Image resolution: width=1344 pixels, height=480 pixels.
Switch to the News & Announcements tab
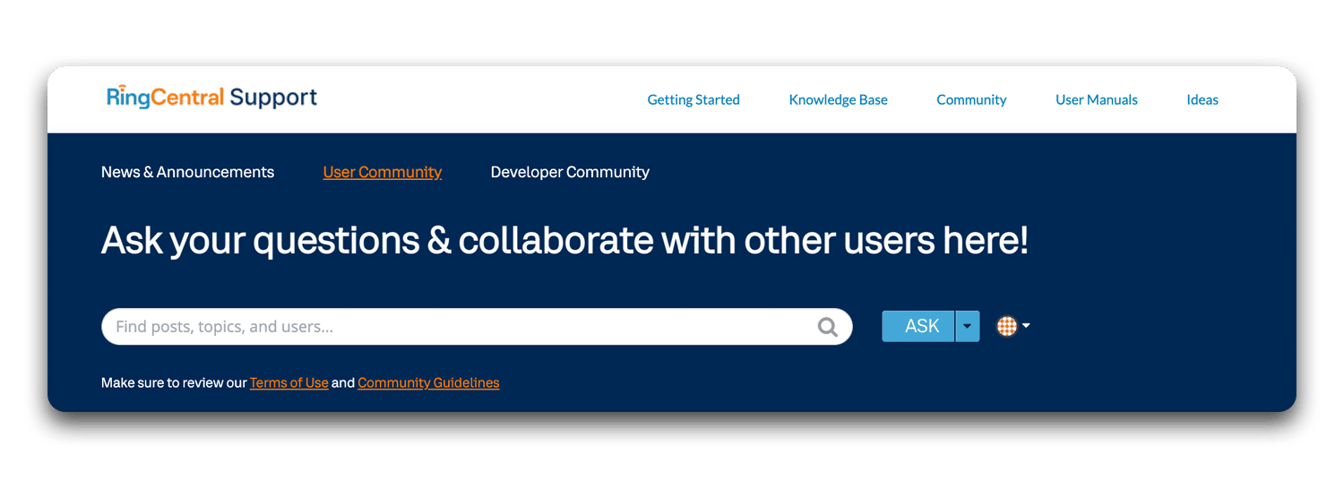(x=187, y=172)
